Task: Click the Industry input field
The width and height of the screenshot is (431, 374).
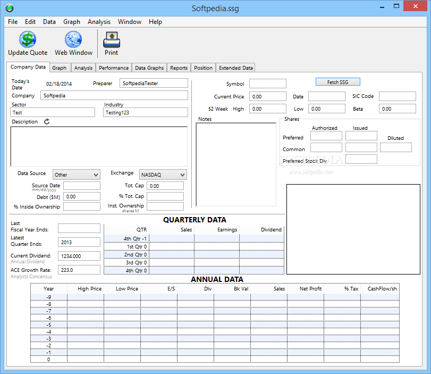Action: click(146, 112)
